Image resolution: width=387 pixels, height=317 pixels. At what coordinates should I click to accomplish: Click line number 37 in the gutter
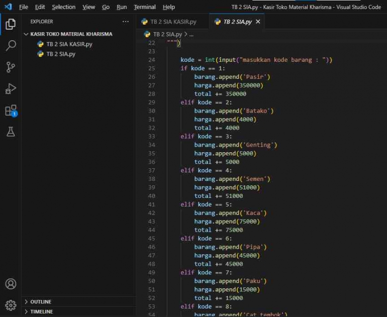coord(152,170)
